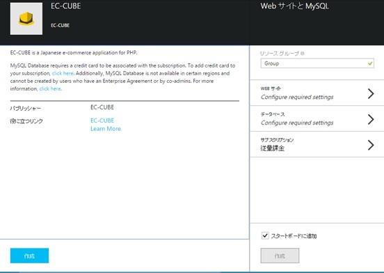
Task: Click the パブリッシャー label
Action: point(26,108)
